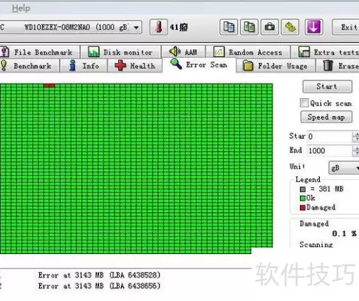Switch to the Folder Usage tab
The width and height of the screenshot is (359, 301).
click(x=276, y=65)
